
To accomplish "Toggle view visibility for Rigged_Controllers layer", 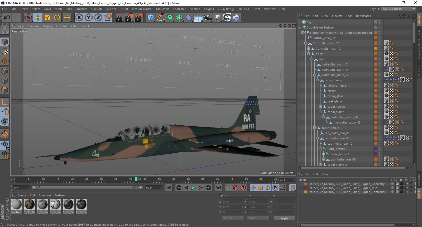I will [397, 192].
